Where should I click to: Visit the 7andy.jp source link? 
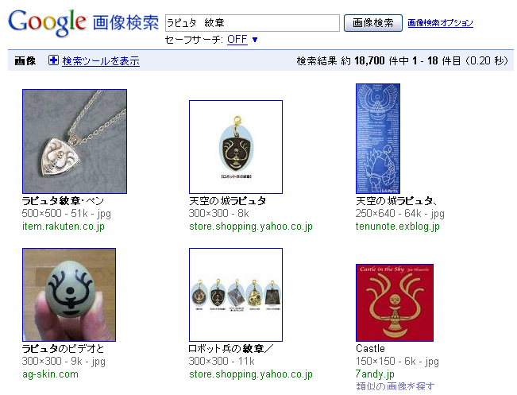tap(375, 374)
